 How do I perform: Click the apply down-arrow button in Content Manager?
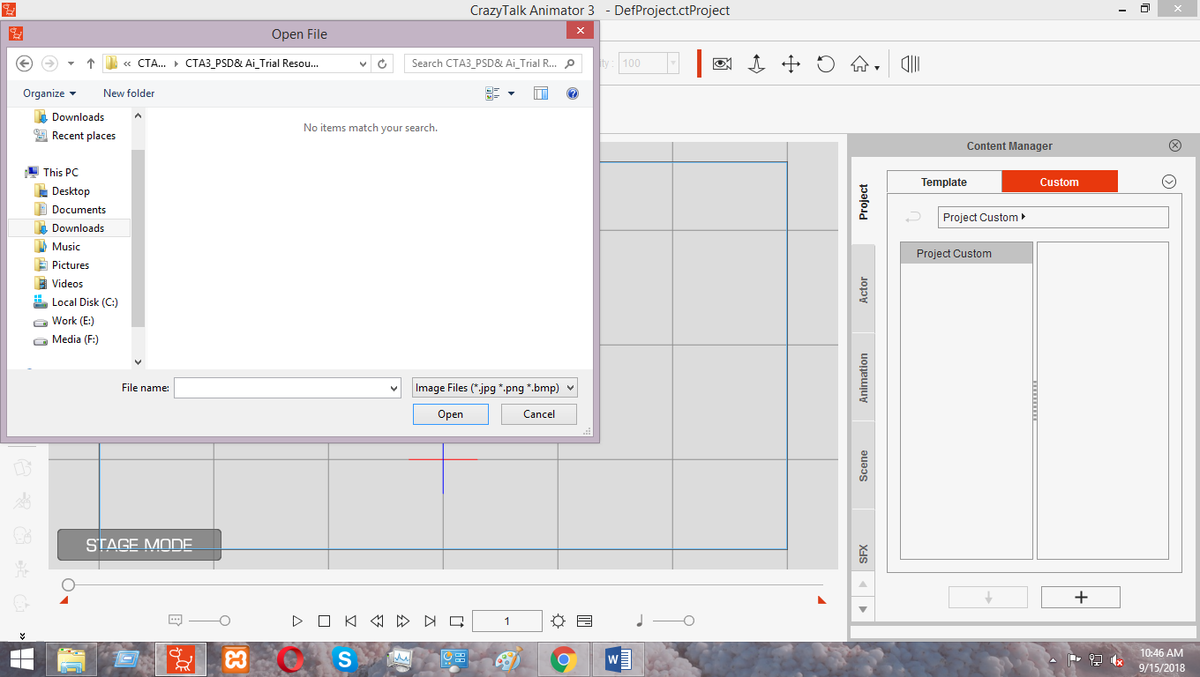[988, 597]
